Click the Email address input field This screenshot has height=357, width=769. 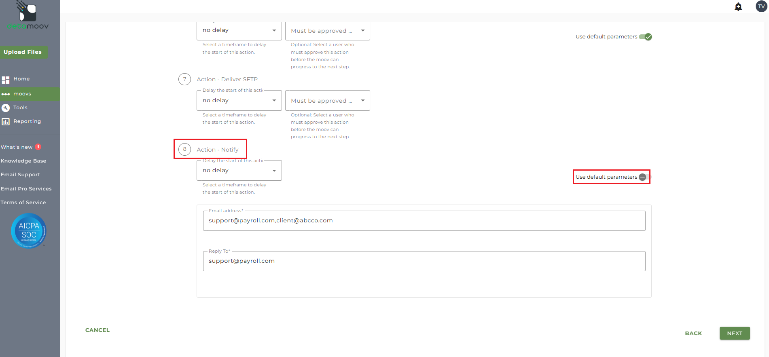point(424,221)
